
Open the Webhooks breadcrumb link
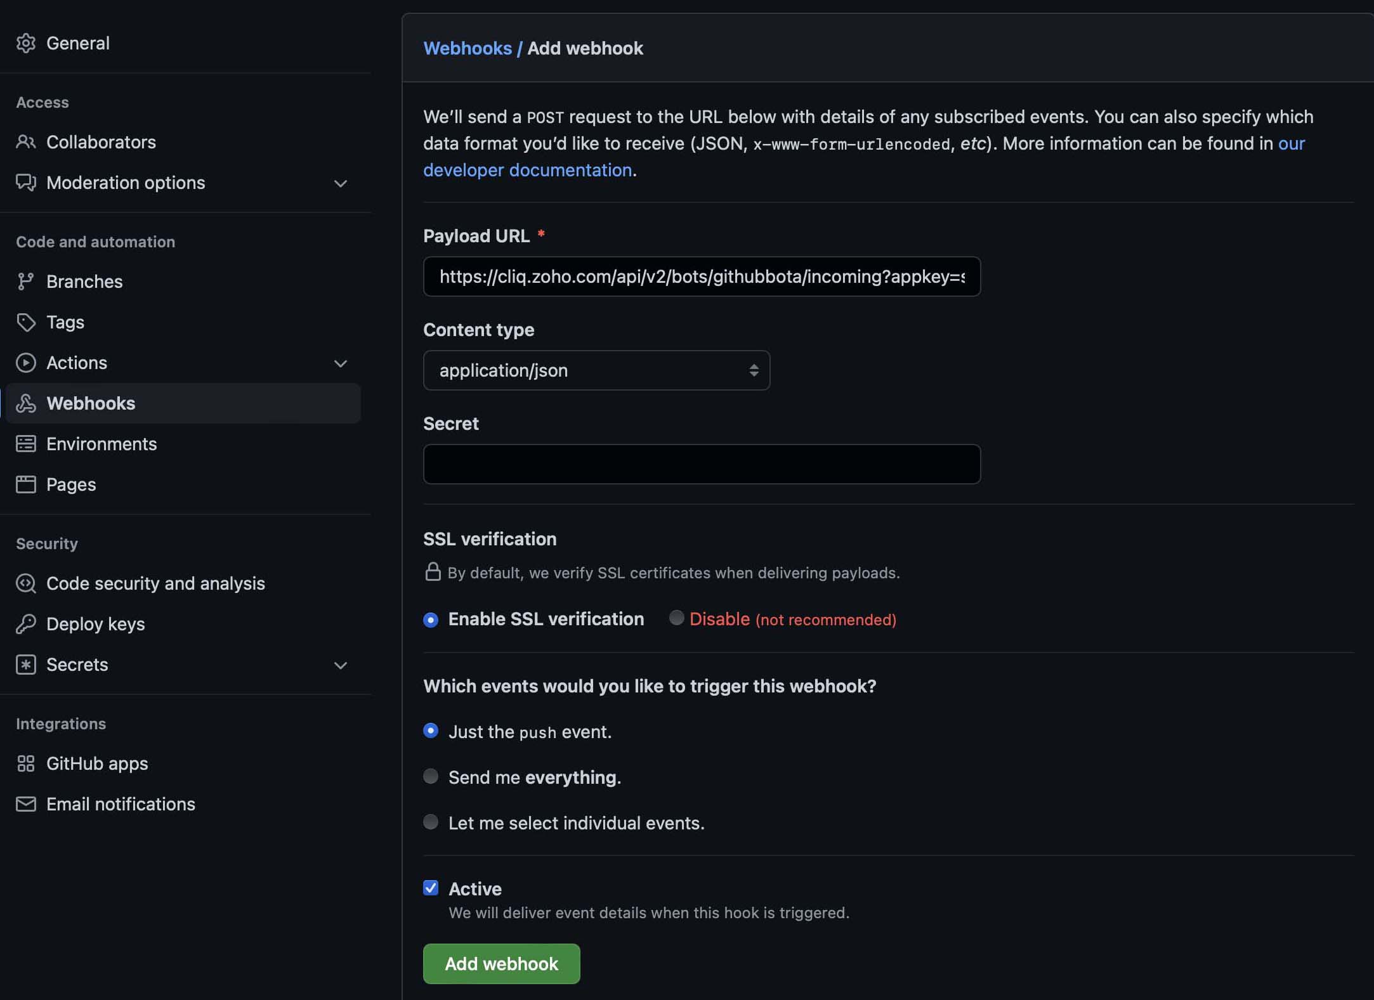point(468,48)
